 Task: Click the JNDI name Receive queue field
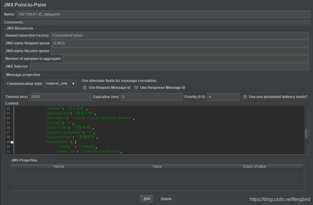(180, 51)
